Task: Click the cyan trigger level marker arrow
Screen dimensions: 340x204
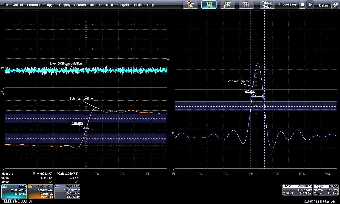Action: pyautogui.click(x=168, y=60)
